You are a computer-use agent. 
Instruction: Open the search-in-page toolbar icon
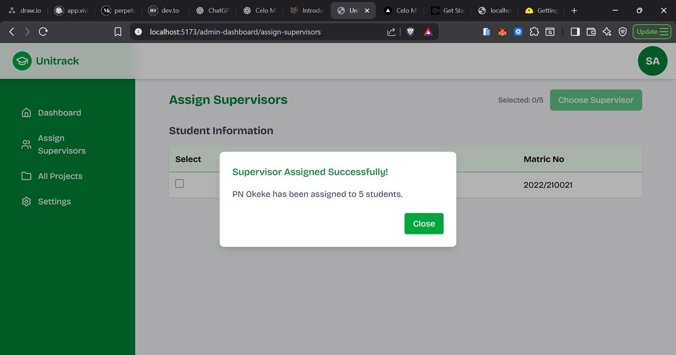[x=550, y=32]
